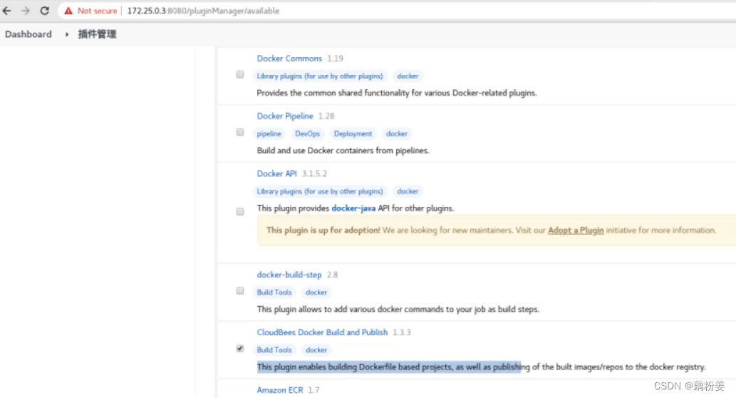This screenshot has height=398, width=736.
Task: Open the 插件管理 breadcrumb
Action: point(97,34)
